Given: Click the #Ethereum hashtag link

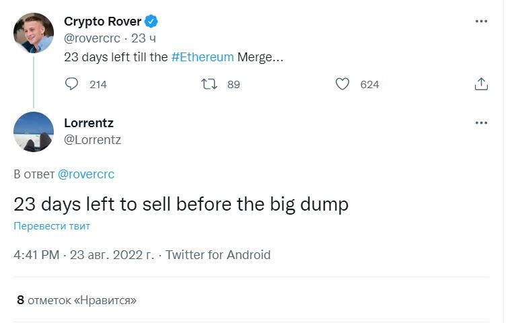Looking at the screenshot, I should tap(203, 57).
